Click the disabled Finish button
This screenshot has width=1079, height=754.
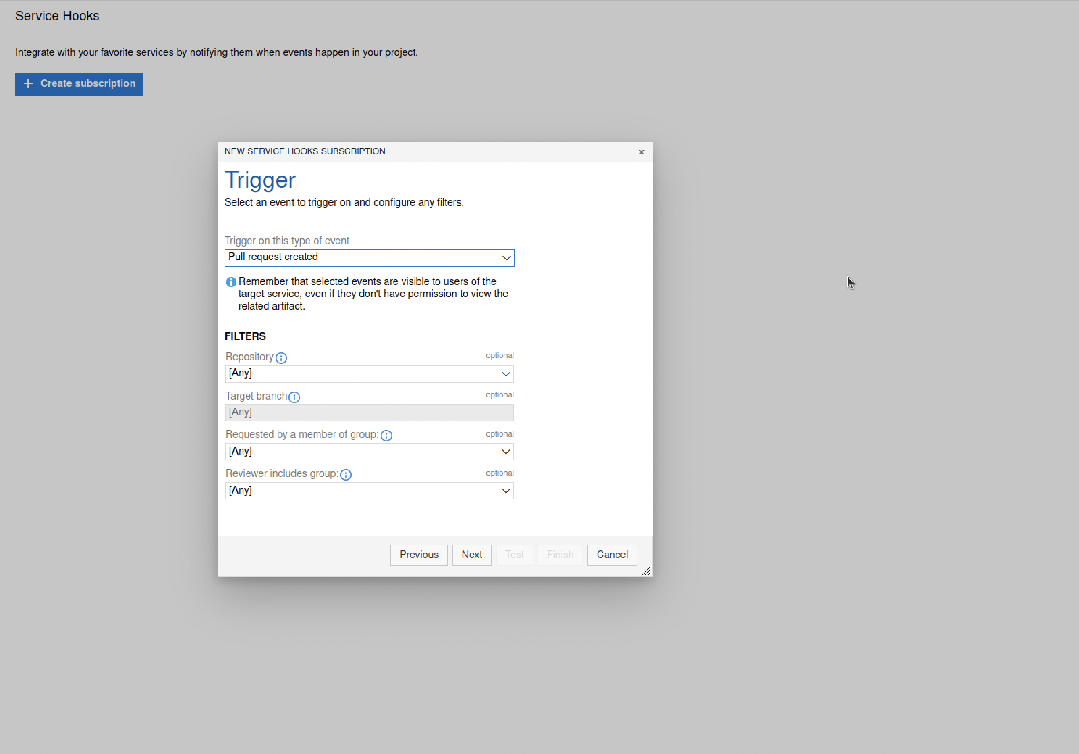560,555
